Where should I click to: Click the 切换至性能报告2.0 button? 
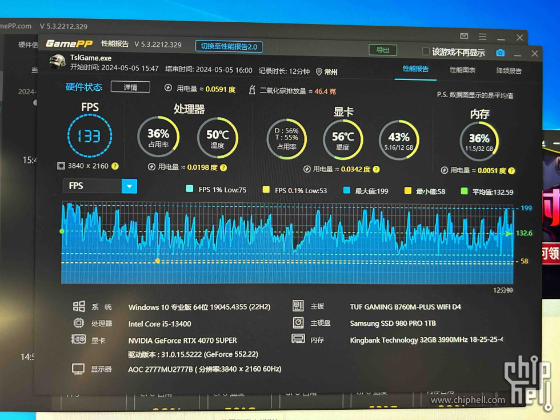click(x=229, y=46)
